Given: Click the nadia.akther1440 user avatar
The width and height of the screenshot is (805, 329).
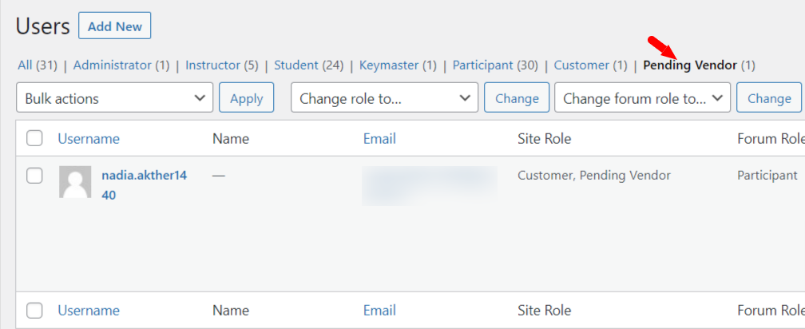Looking at the screenshot, I should point(75,183).
